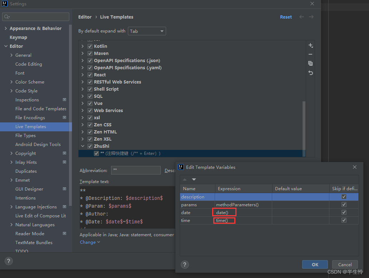Open the default expand key dropdown (Tab)
Viewport: 369px width, 278px height.
point(147,31)
